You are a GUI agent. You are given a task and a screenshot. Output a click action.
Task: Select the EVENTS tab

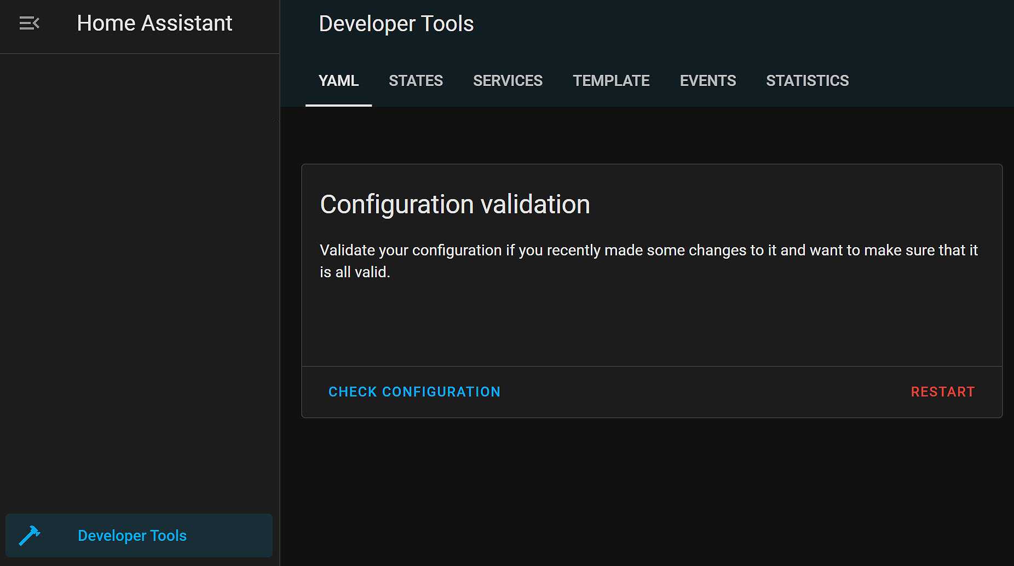pyautogui.click(x=707, y=81)
